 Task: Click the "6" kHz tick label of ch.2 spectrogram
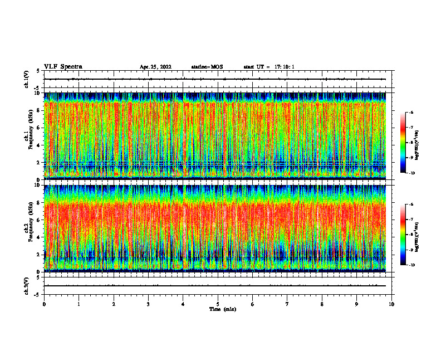click(x=38, y=220)
